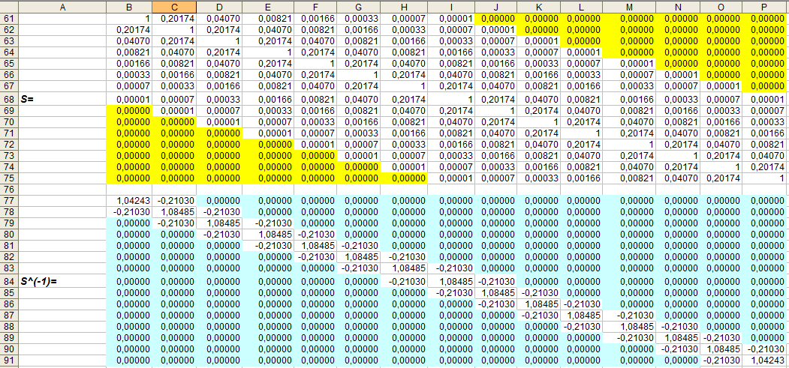
Task: Click cell B77 showing 1,04243
Action: pyautogui.click(x=129, y=201)
